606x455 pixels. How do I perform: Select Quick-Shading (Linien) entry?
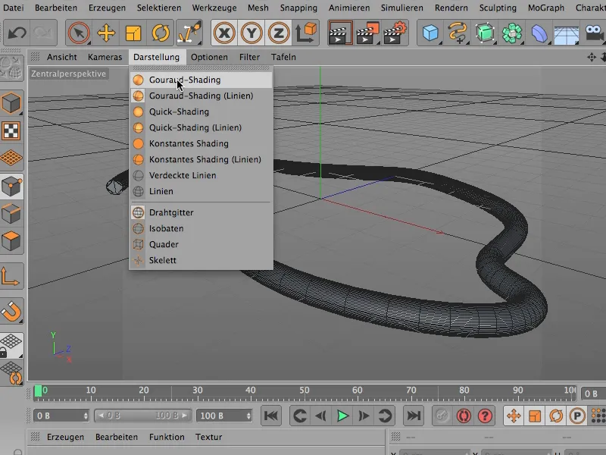201,127
